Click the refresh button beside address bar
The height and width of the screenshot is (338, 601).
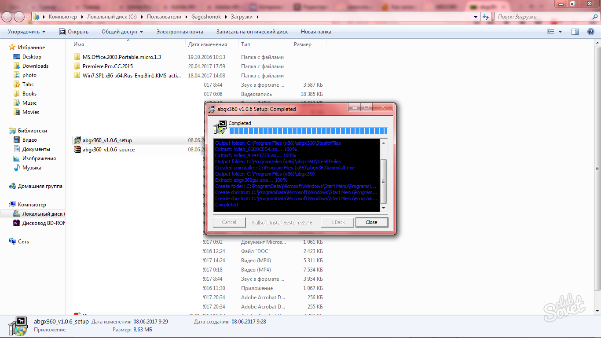(x=486, y=17)
